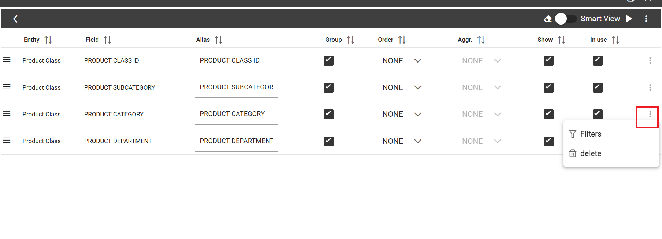Run query with the play arrow icon
662x239 pixels.
(629, 19)
